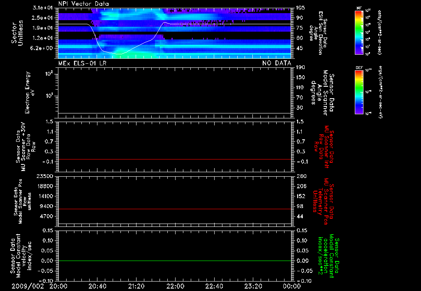Click the '98' telemetry tick value
Viewport: 421px width, 291px height.
(x=299, y=206)
